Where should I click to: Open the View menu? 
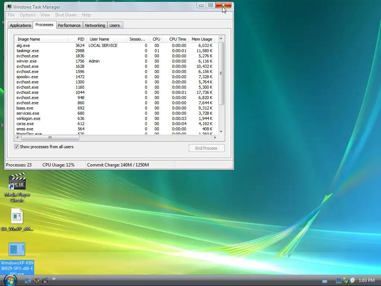click(x=45, y=15)
